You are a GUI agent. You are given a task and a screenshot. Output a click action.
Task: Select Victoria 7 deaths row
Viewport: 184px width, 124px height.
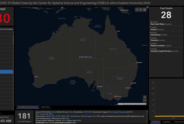tap(166, 28)
